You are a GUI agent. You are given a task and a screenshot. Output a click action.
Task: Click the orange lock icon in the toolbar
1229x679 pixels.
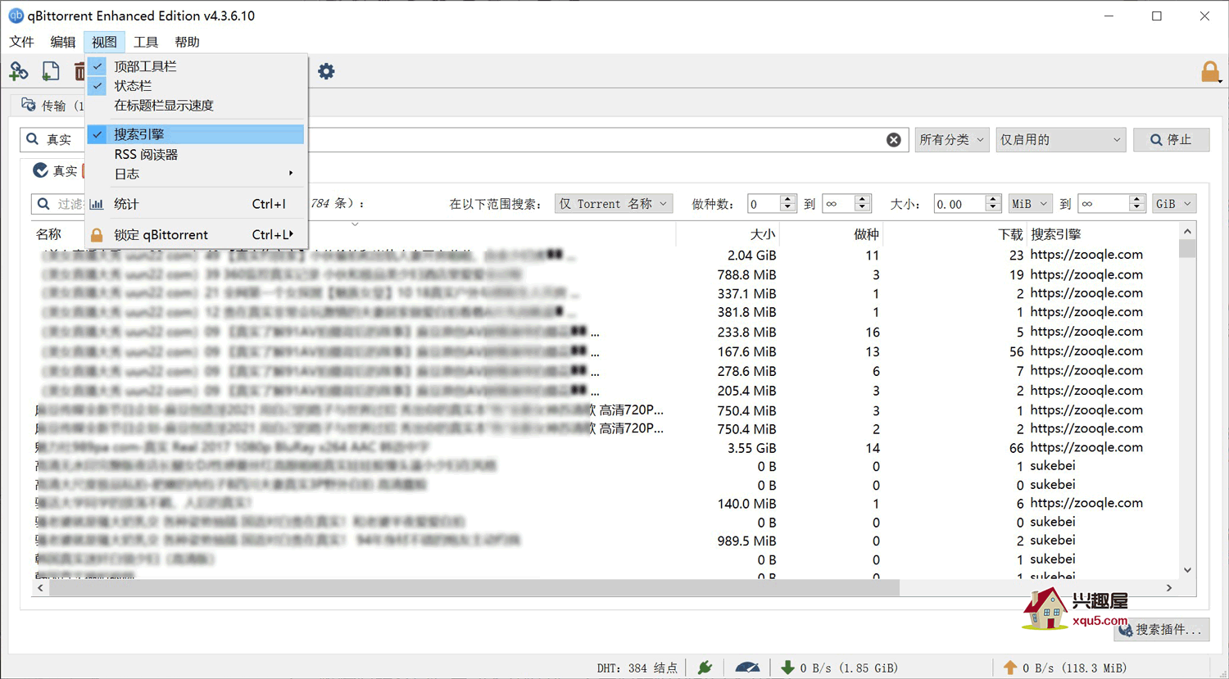pos(1209,72)
